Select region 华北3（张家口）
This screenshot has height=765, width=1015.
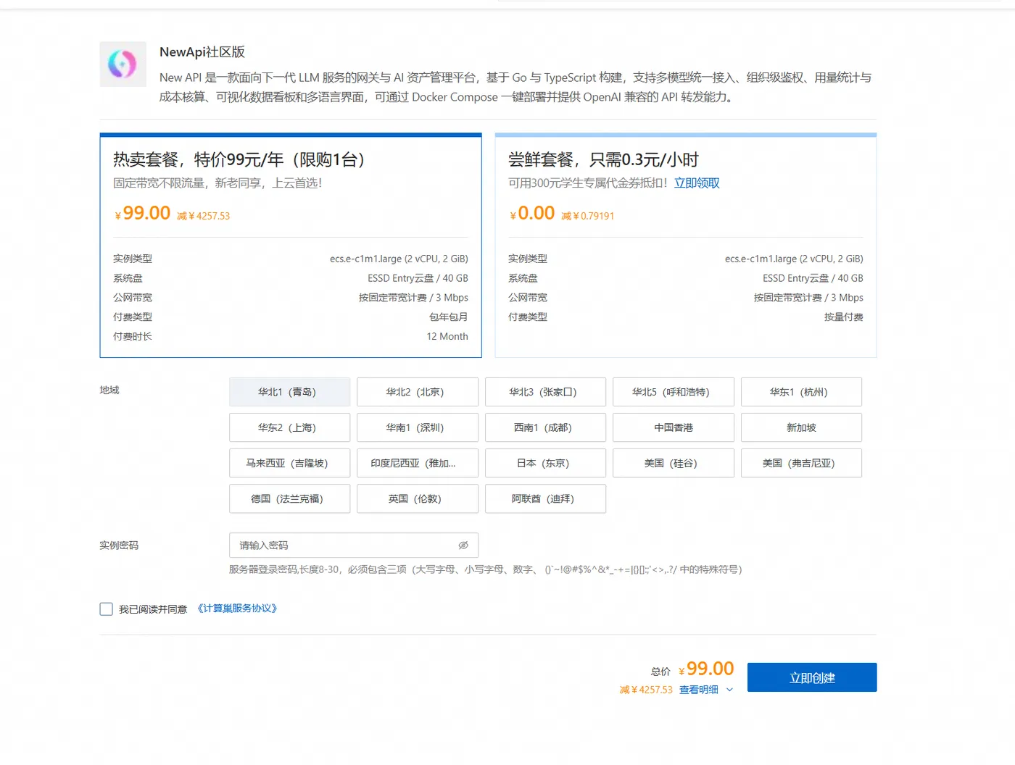tap(545, 392)
